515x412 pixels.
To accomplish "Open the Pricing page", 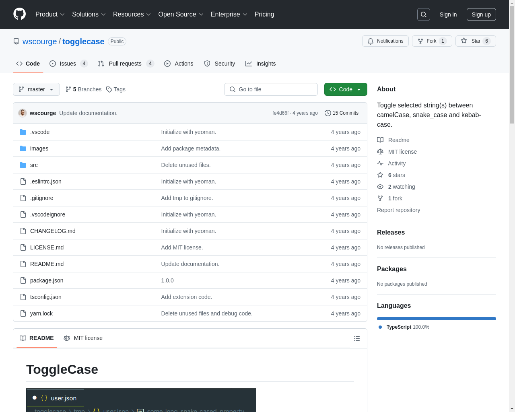I will click(264, 14).
